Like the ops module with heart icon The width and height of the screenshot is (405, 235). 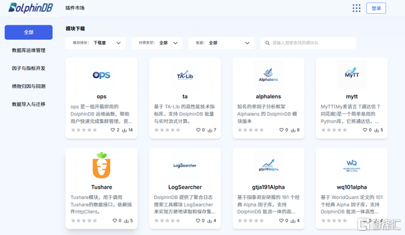pos(113,130)
